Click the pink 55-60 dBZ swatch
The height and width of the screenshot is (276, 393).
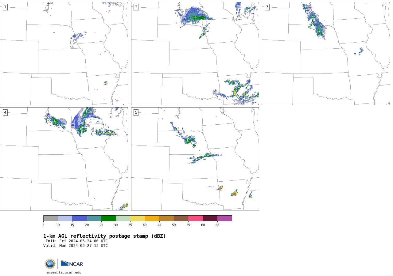point(196,218)
